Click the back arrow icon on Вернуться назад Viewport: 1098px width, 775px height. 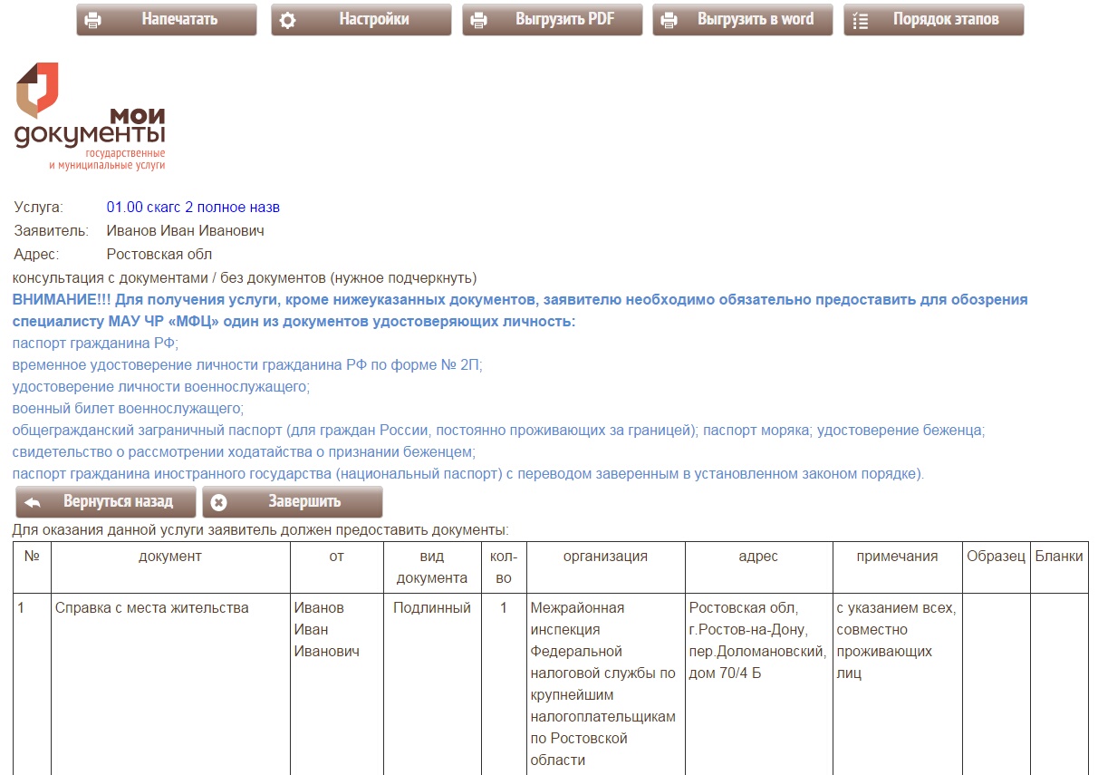[x=33, y=502]
